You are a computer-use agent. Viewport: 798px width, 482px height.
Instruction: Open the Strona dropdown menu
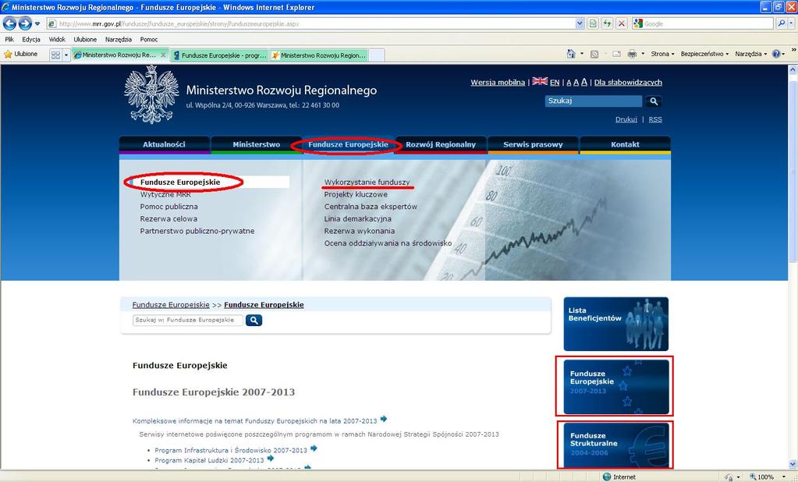[662, 54]
